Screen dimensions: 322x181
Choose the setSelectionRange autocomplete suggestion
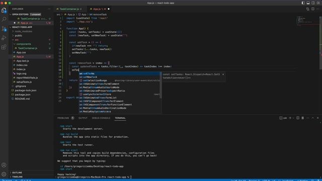119,80
